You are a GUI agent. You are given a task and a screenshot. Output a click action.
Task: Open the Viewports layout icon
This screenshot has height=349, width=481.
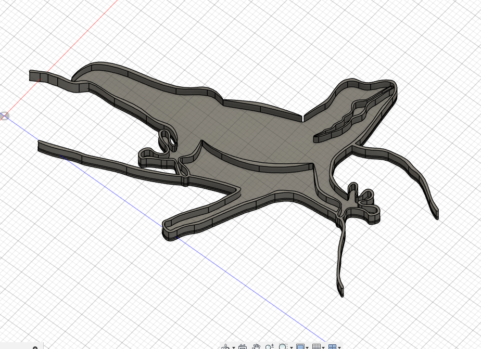(x=332, y=346)
